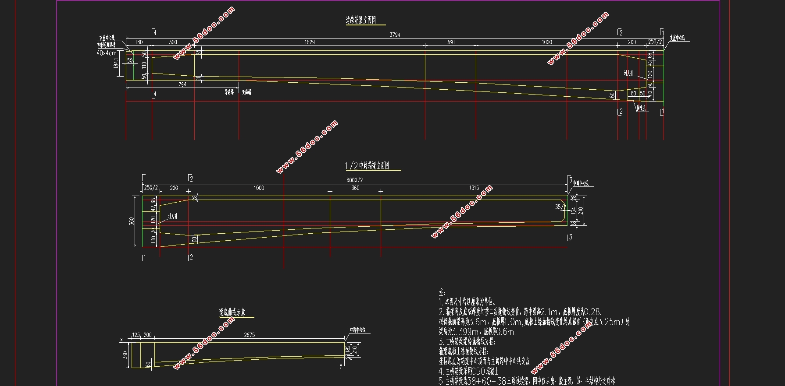Select the 1315 dimension in mid-span view
Screen dimensions: 785x386
coord(474,188)
